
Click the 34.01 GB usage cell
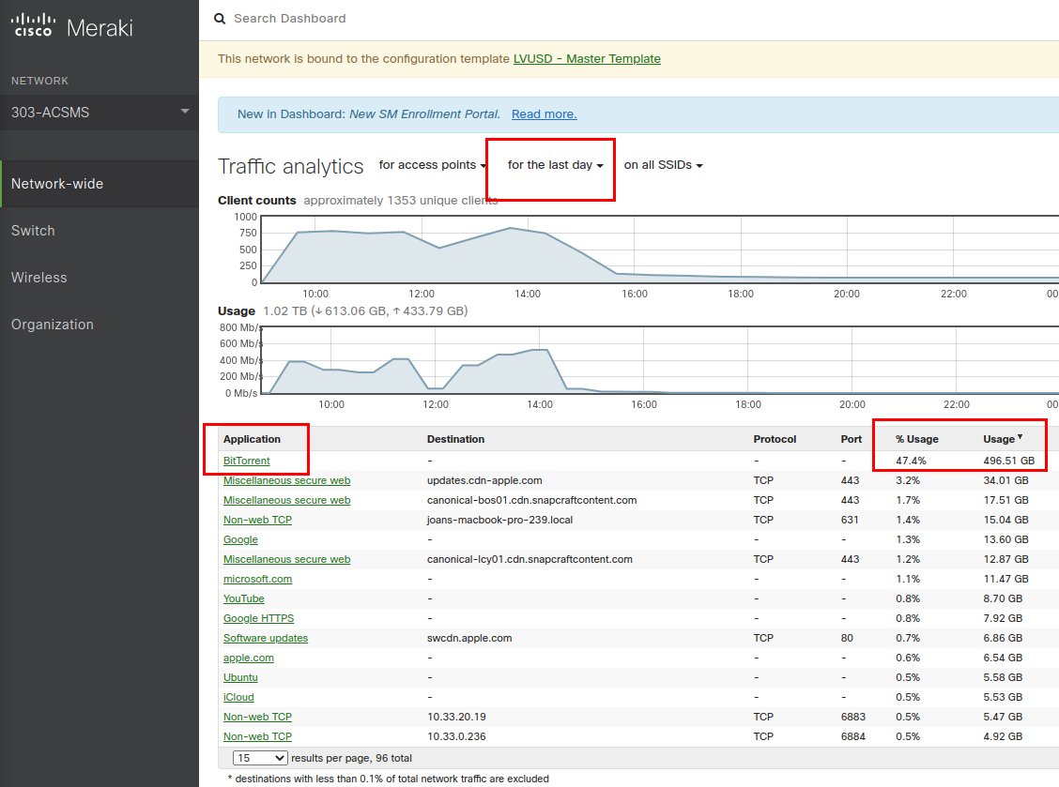[1005, 480]
